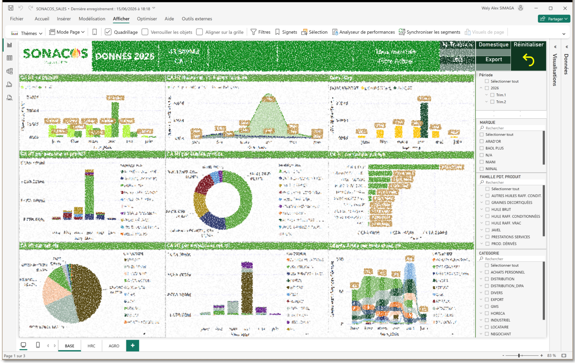Open the Signets pane
This screenshot has width=575, height=363.
point(286,32)
